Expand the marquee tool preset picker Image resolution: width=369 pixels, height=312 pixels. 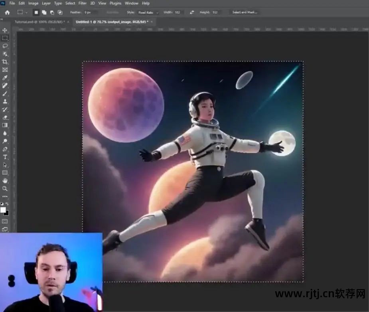[x=22, y=12]
